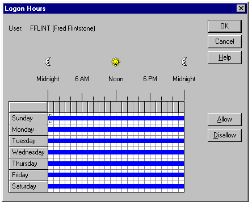Select the Wednesday row header
The image size is (252, 205).
[28, 153]
